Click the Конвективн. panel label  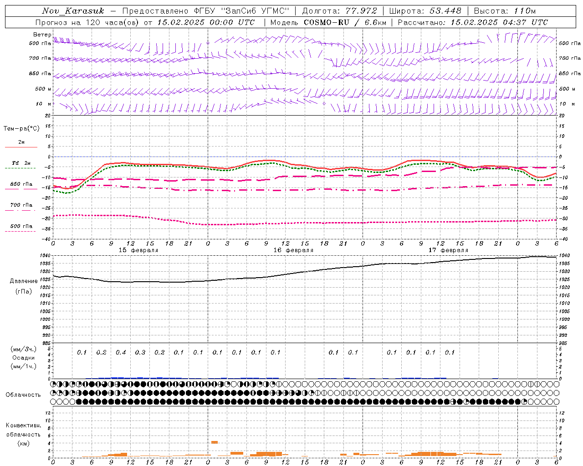pos(23,425)
